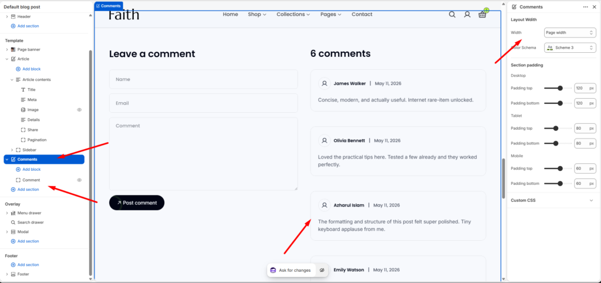Screen dimensions: 601x283
Task: Click the Desktop Padding bottom value field
Action: tap(585, 103)
